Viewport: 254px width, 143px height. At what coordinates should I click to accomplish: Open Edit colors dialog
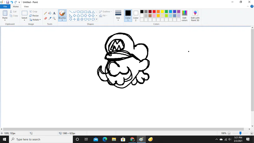tap(185, 16)
